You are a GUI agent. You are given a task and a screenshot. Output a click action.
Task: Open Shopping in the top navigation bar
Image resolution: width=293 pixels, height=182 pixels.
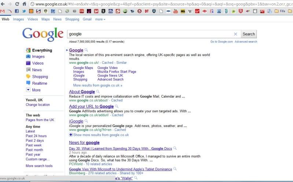point(72,19)
